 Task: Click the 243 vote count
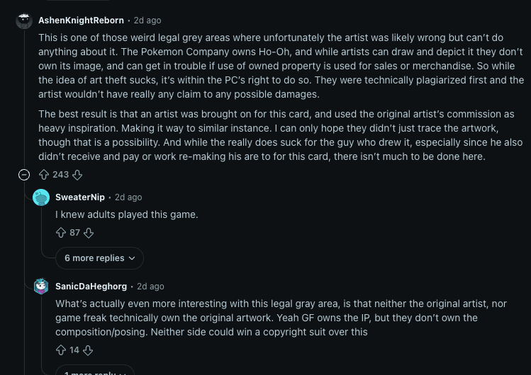(x=61, y=174)
